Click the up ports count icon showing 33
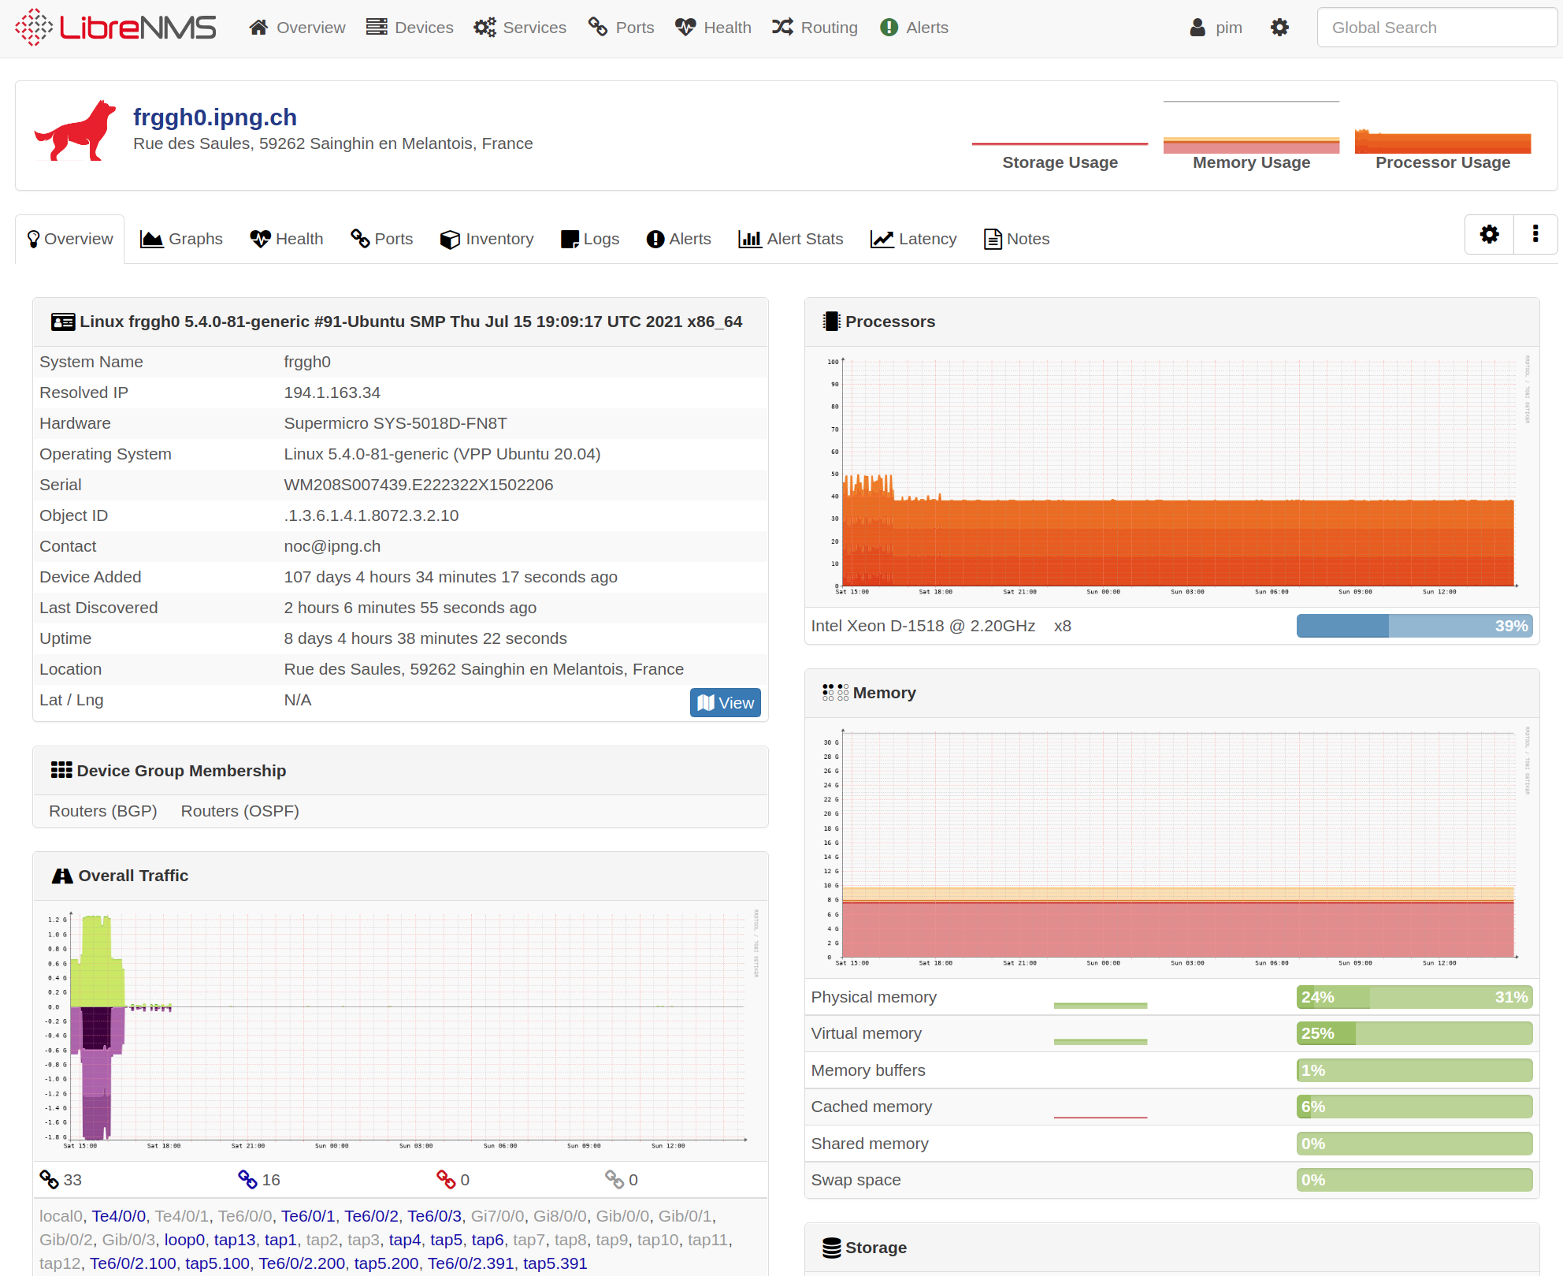Image resolution: width=1563 pixels, height=1276 pixels. [x=50, y=1180]
